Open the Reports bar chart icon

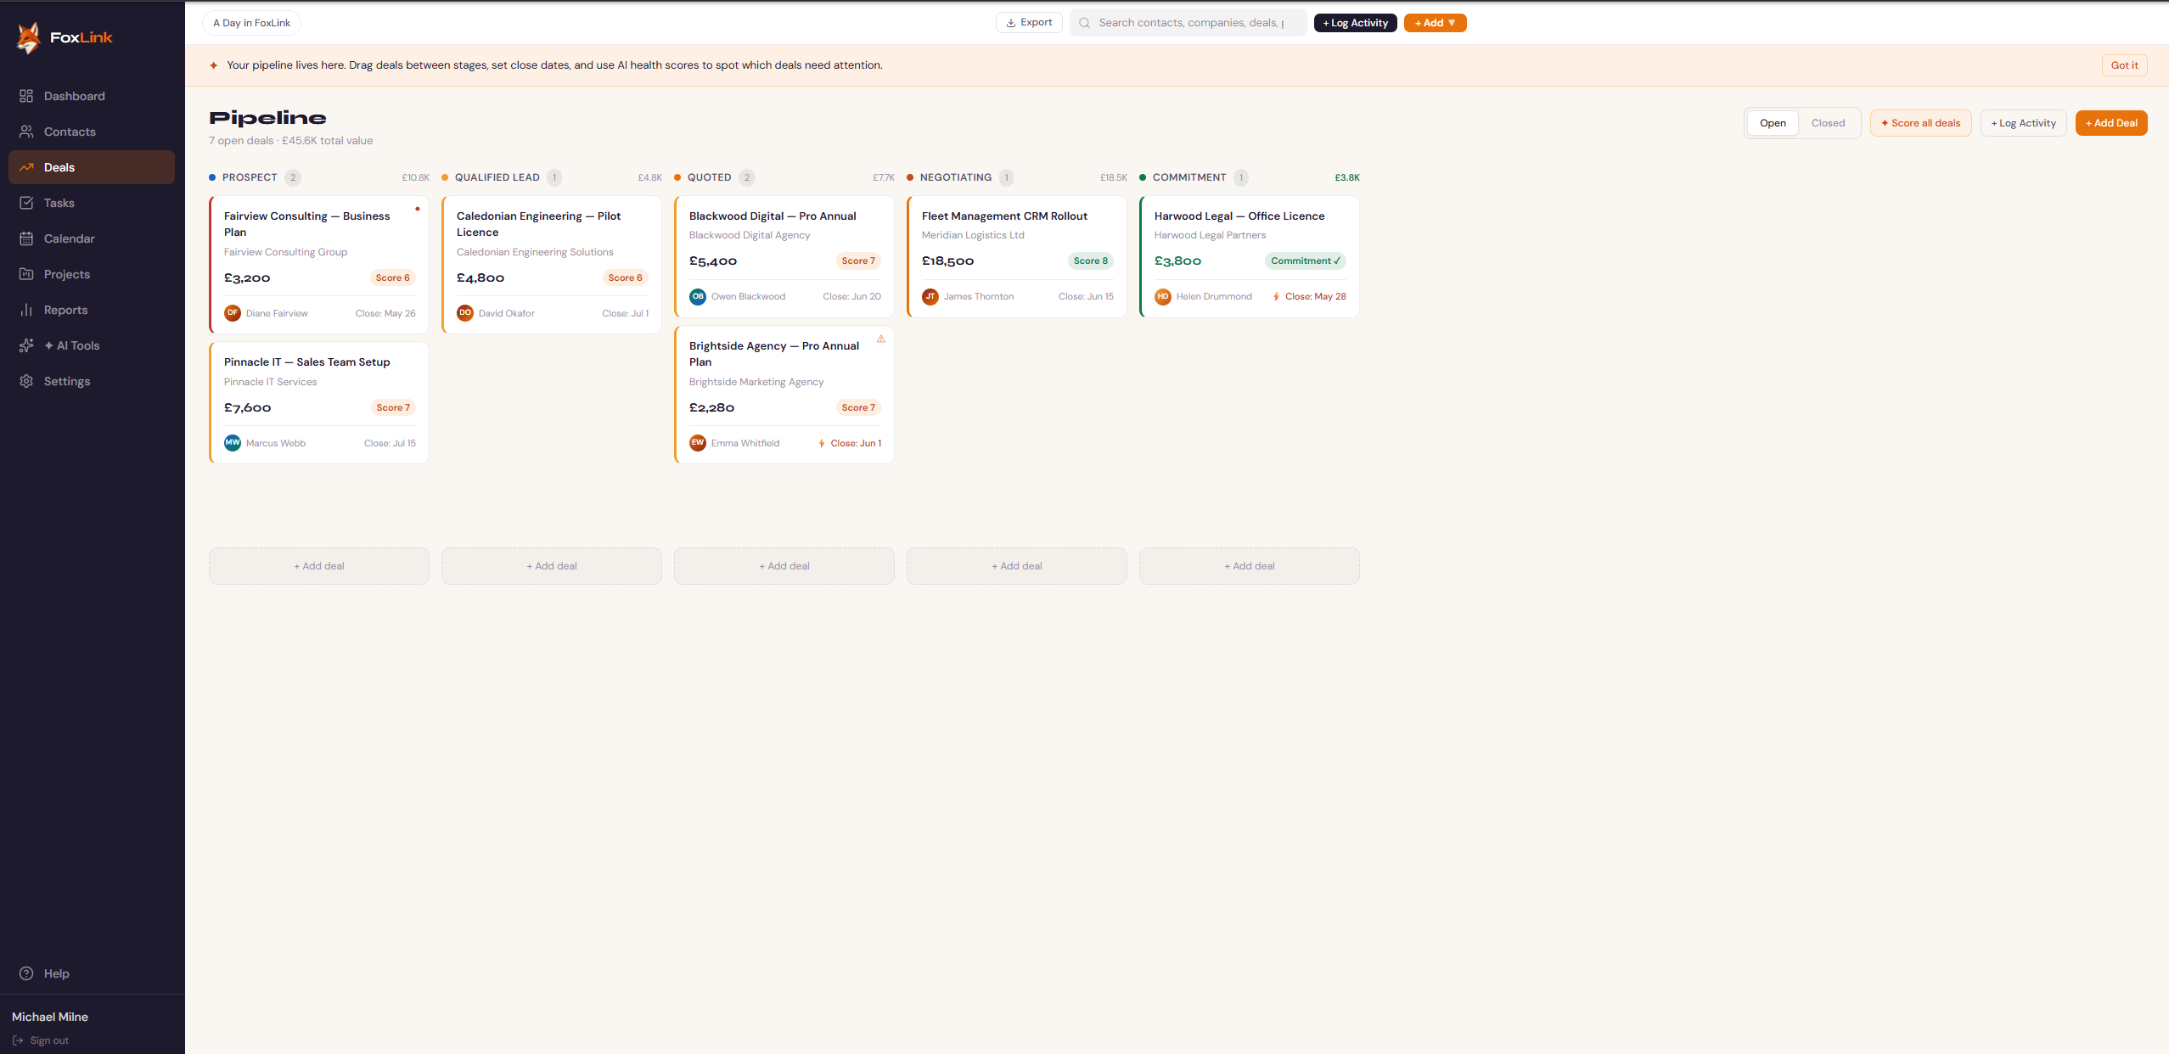point(26,310)
